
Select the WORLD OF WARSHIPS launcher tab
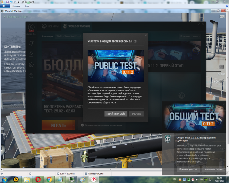pos(76,26)
